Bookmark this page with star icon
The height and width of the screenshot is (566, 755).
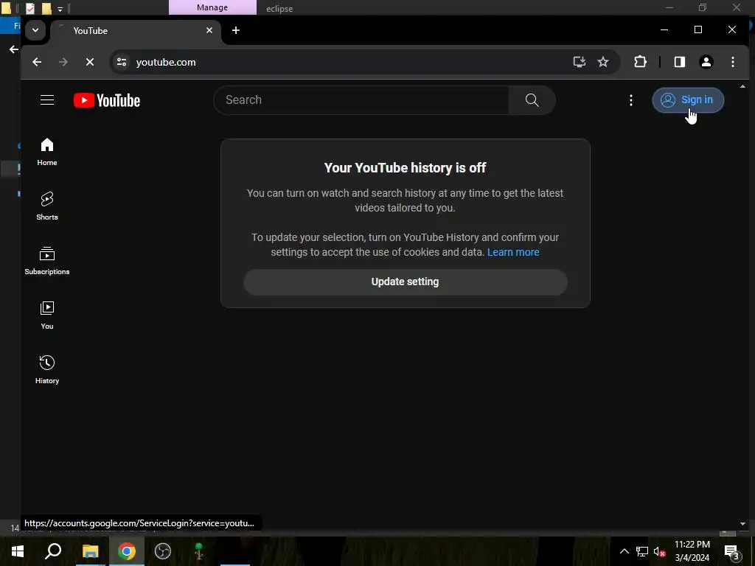tap(603, 62)
